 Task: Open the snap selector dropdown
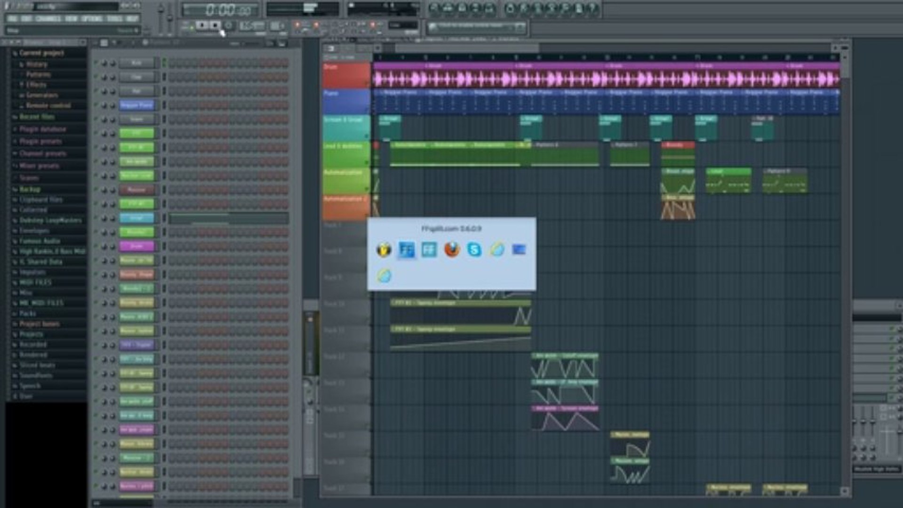pyautogui.click(x=403, y=25)
